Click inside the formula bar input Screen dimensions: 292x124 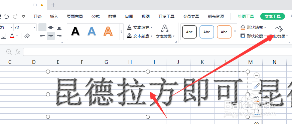(158, 52)
